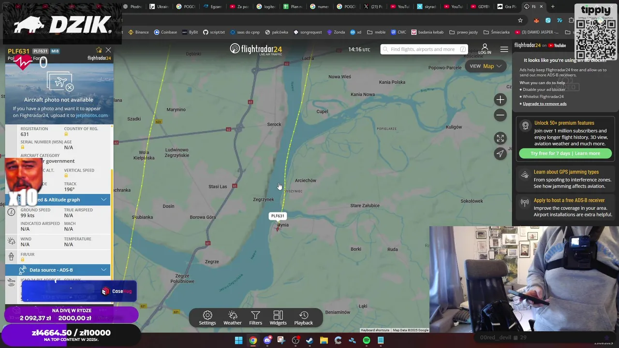The image size is (619, 348).
Task: Add PLF631 to favorites star
Action: pyautogui.click(x=99, y=50)
